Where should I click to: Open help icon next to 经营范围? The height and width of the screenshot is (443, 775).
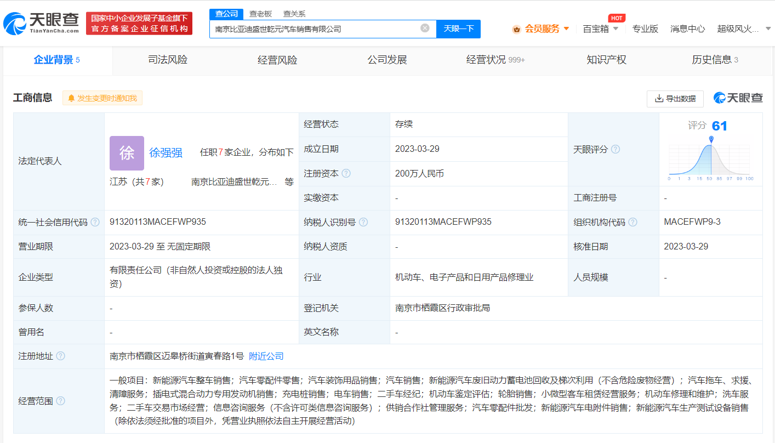click(x=60, y=401)
